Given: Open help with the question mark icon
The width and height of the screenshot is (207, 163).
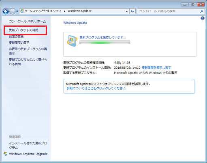Looking at the screenshot, I should coord(203,18).
